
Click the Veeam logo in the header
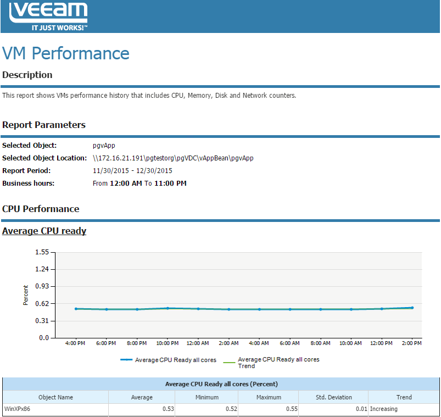(x=48, y=16)
